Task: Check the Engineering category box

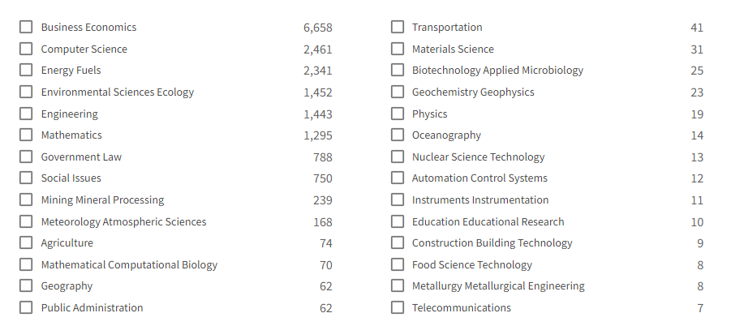Action: 26,114
